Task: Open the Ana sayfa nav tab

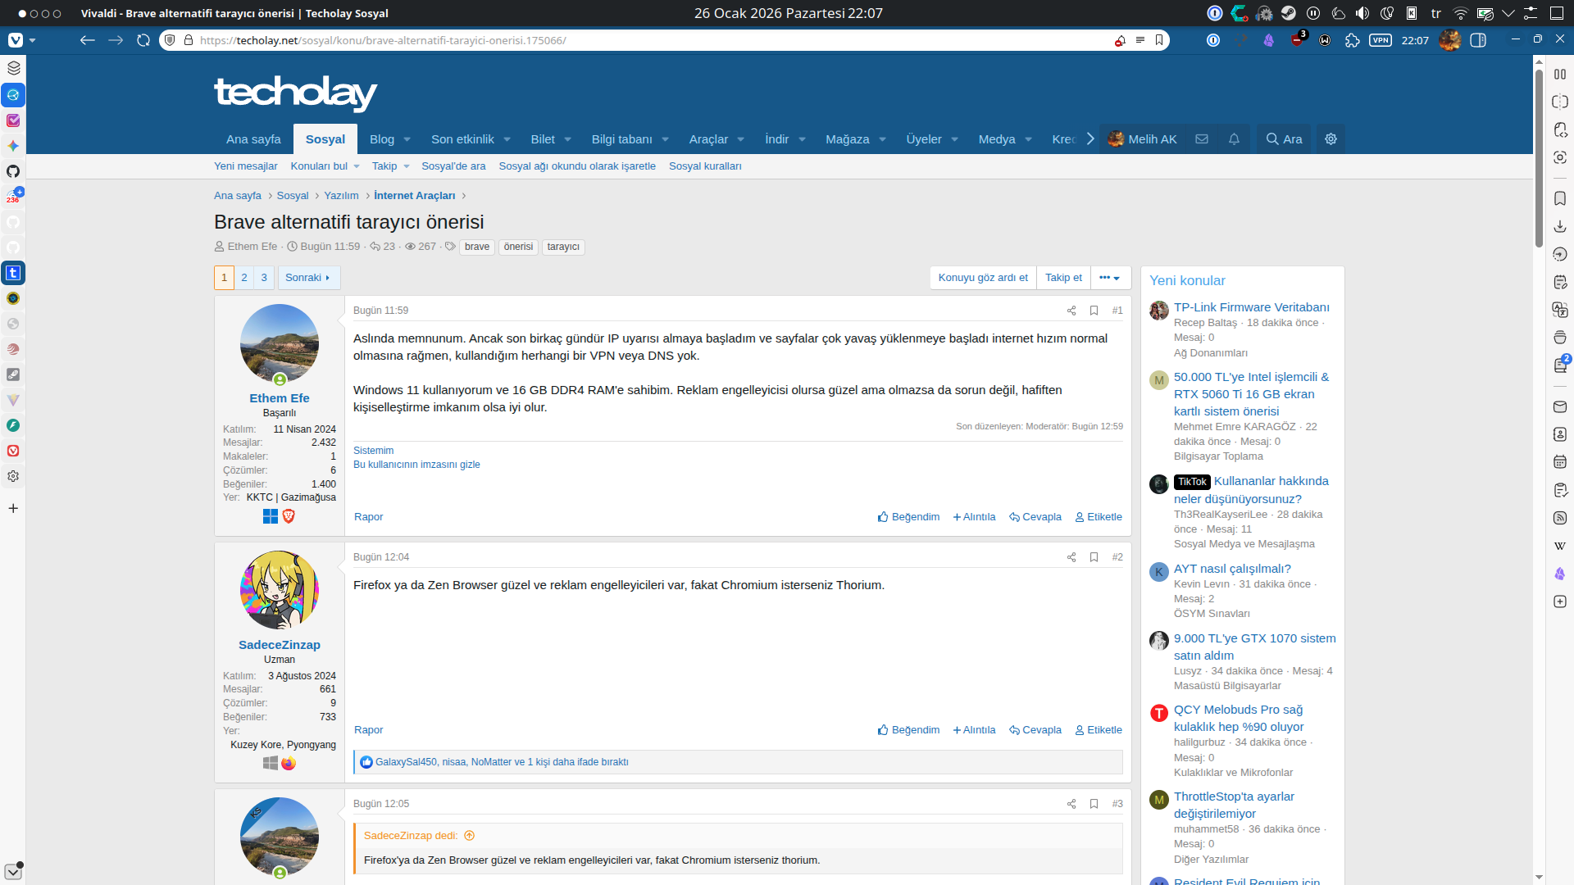Action: click(x=253, y=139)
